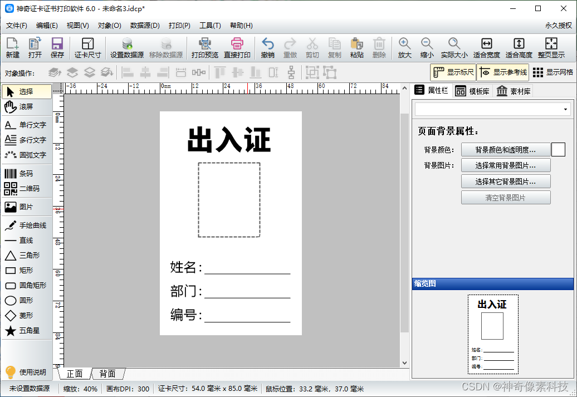Enable show grid (显示网格)
Screen dimensions: 577x397
coord(552,72)
